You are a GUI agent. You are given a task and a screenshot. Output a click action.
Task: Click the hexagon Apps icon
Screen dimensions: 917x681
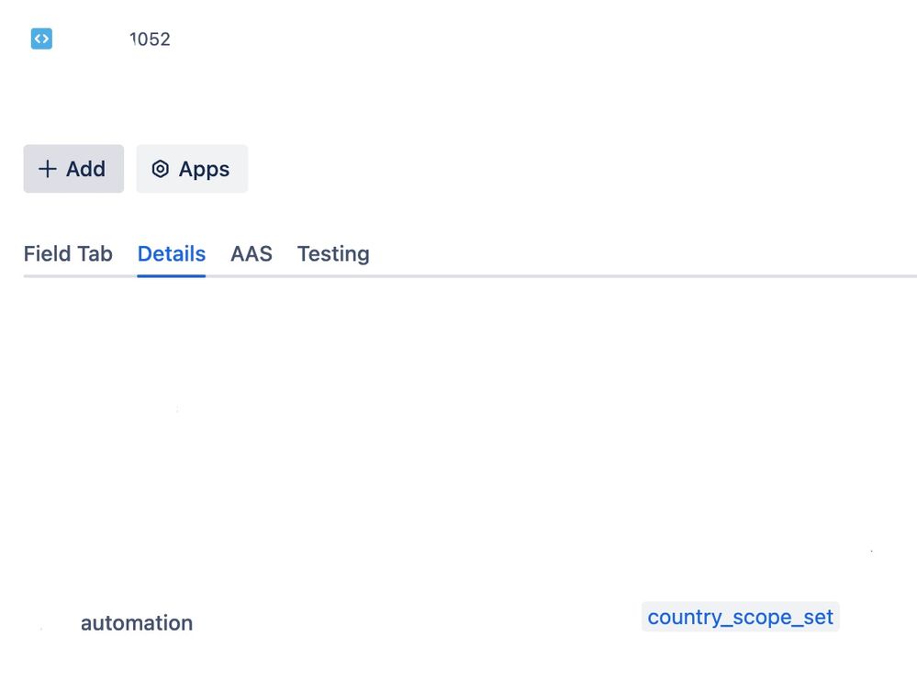(x=161, y=169)
